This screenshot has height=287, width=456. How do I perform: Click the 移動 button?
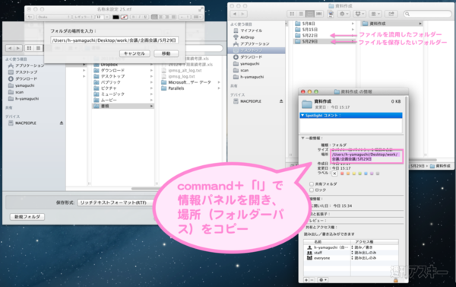click(166, 53)
